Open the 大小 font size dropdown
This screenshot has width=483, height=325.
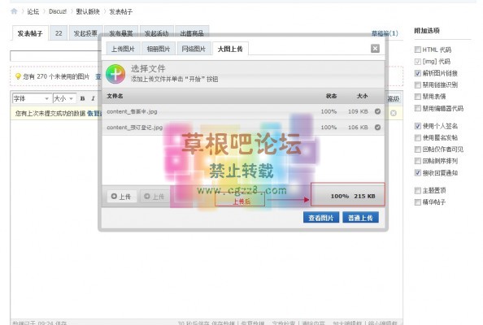pos(64,98)
